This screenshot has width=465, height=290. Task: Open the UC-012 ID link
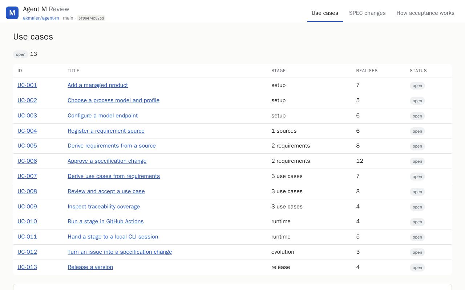click(27, 252)
